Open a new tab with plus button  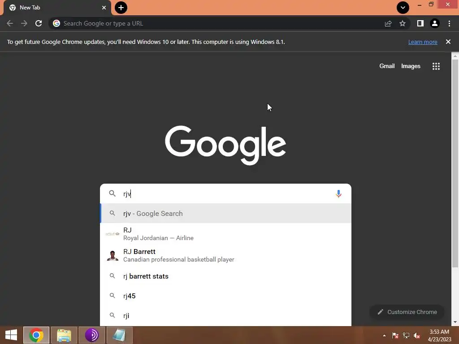pyautogui.click(x=121, y=8)
